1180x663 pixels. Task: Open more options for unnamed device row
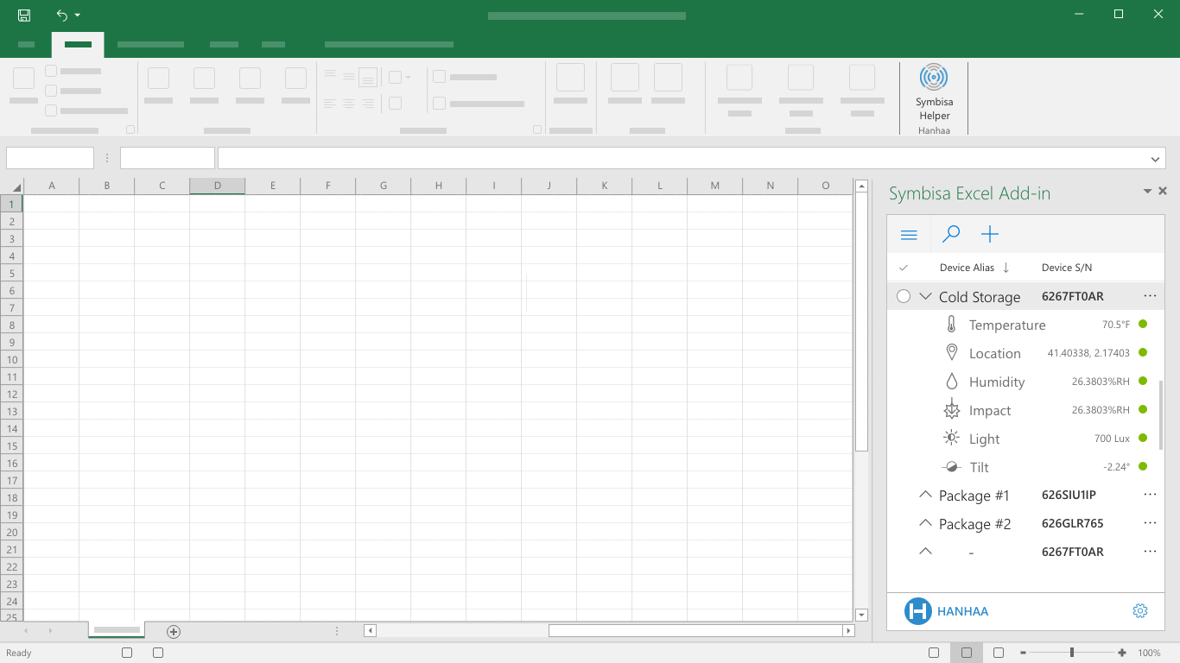coord(1150,552)
